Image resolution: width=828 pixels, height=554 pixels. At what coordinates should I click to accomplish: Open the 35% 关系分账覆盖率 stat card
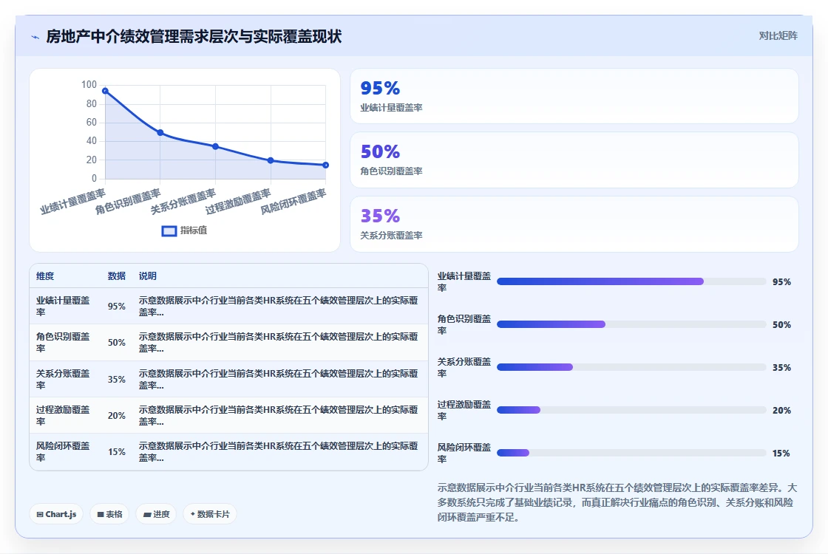tap(574, 225)
